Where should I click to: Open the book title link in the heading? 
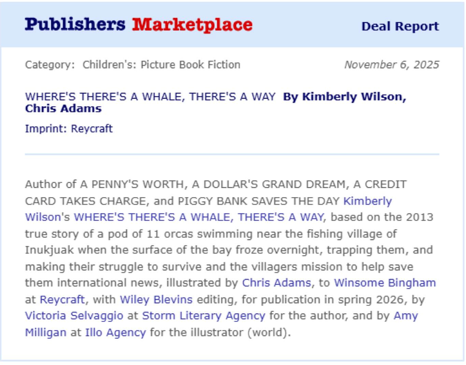pos(150,97)
